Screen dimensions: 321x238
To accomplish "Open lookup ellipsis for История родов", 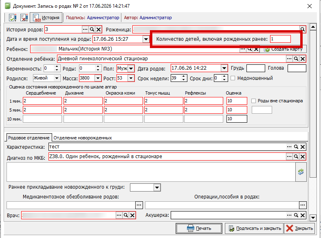I will pos(85,29).
